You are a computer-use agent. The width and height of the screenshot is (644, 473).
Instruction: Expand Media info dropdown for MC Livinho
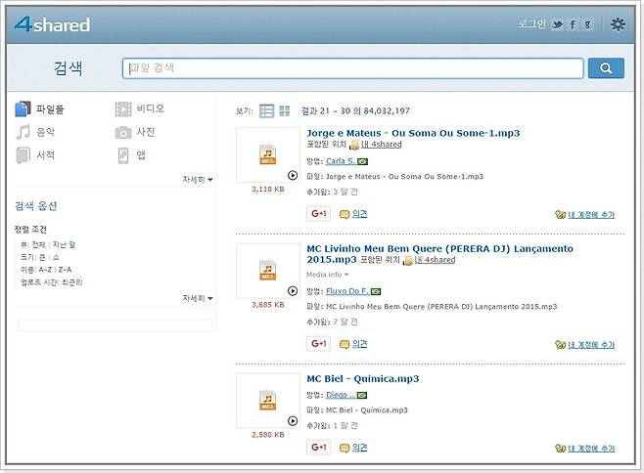coord(327,275)
